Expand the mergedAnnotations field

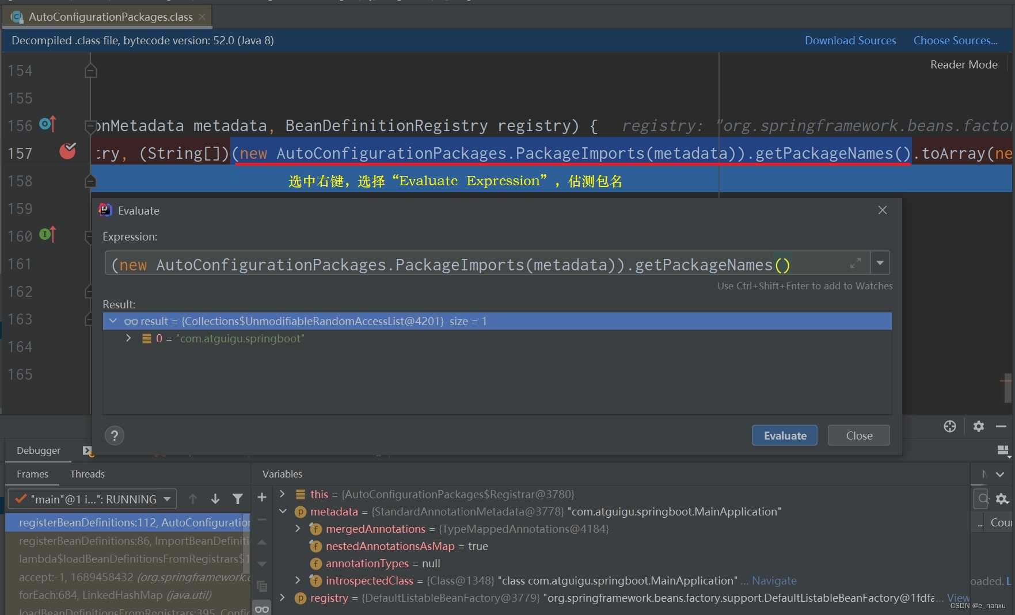point(298,529)
